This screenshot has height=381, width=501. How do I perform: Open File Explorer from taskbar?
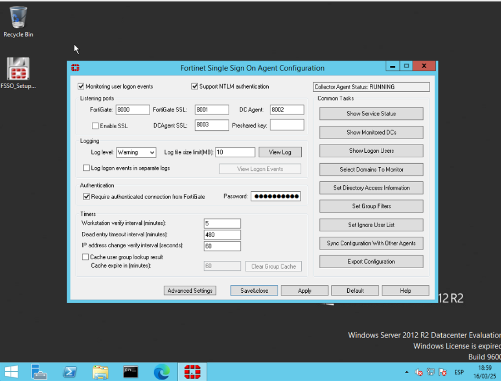coord(101,372)
